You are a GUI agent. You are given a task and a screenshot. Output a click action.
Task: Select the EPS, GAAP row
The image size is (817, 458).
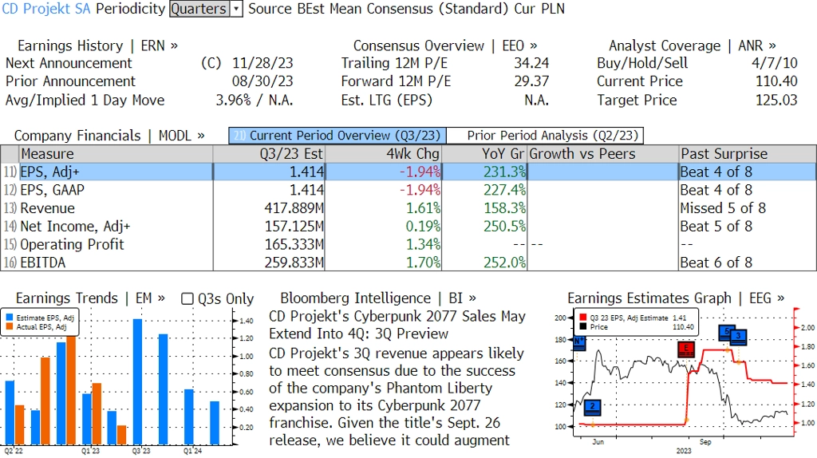[408, 190]
